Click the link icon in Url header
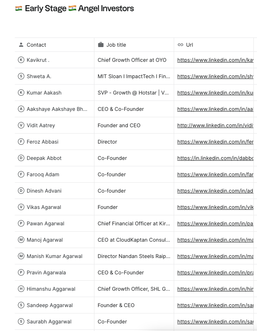The image size is (257, 331). click(x=180, y=45)
